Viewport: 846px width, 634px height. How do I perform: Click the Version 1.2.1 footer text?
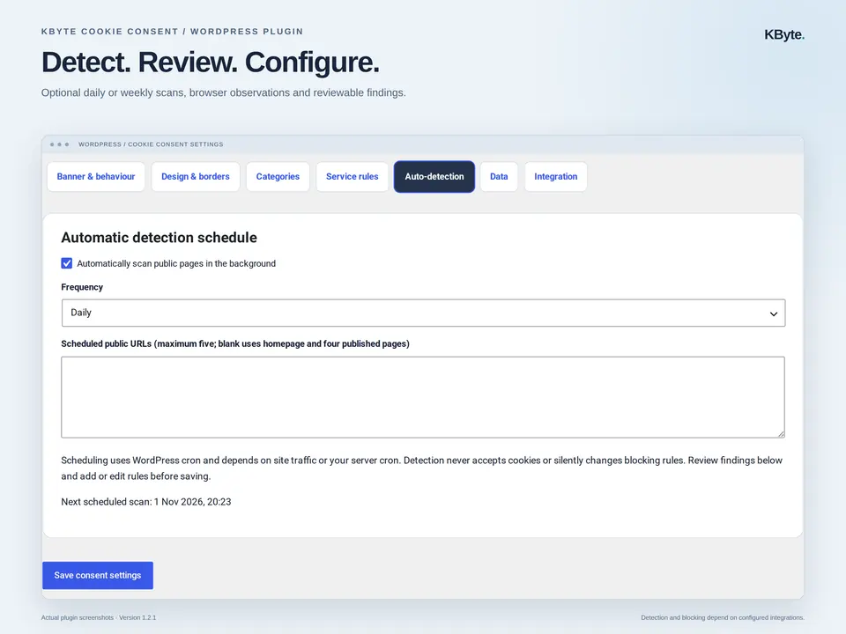click(137, 618)
